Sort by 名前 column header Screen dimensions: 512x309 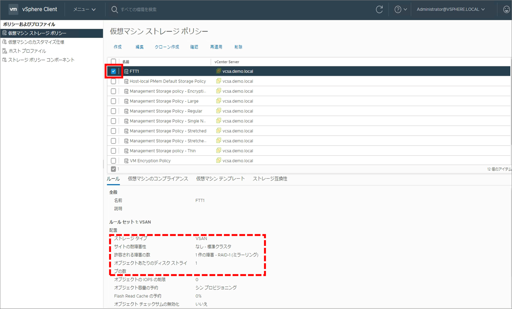pos(126,62)
